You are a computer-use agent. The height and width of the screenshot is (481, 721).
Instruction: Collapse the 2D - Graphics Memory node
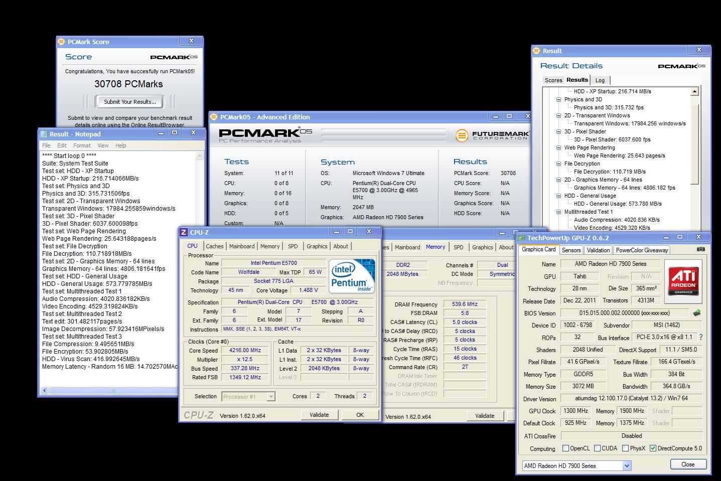pos(558,180)
